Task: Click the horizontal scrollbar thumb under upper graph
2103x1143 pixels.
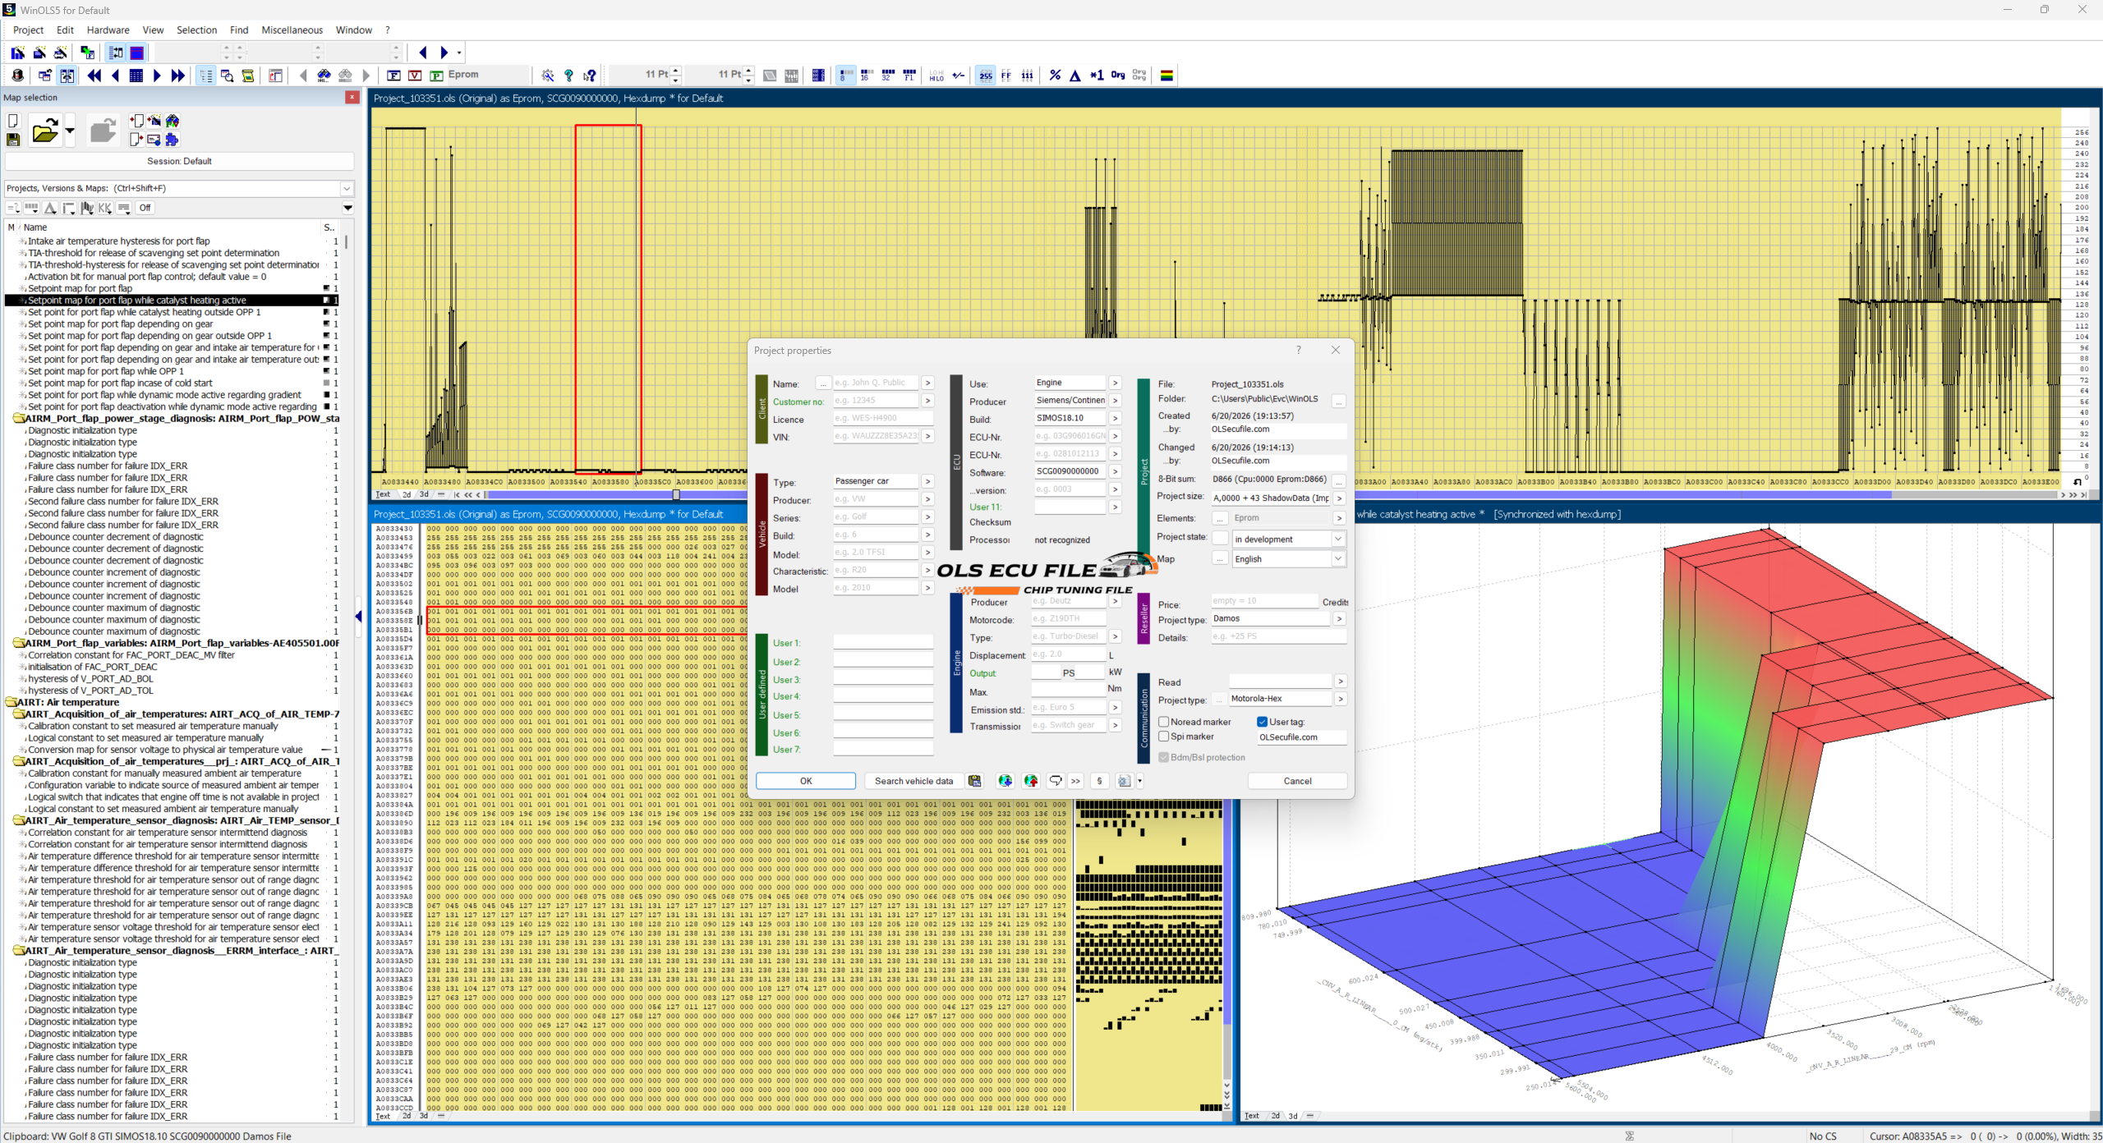Action: (x=676, y=495)
